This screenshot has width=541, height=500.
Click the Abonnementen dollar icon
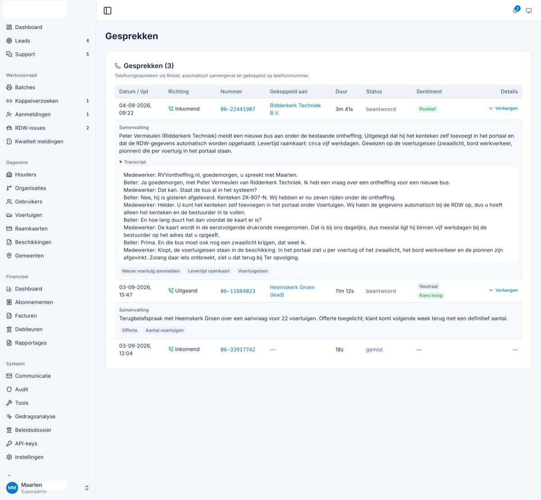tap(9, 302)
